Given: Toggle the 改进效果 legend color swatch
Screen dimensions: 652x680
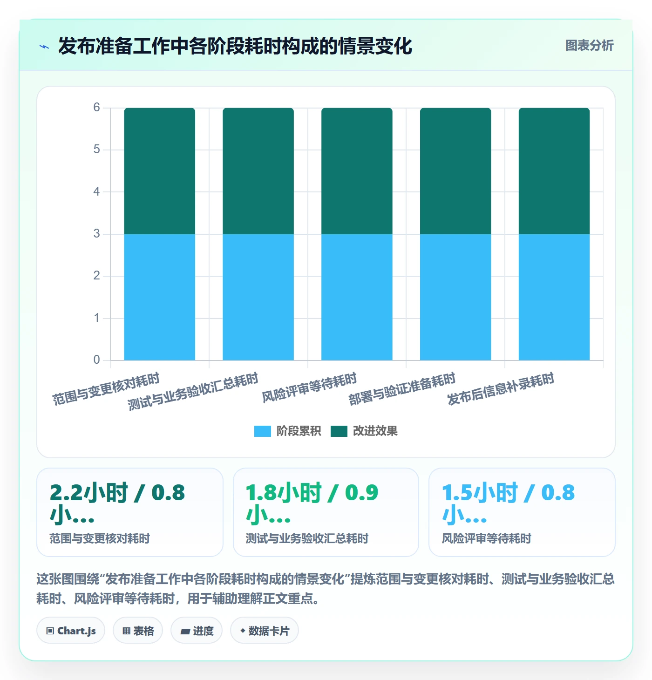Looking at the screenshot, I should point(339,431).
